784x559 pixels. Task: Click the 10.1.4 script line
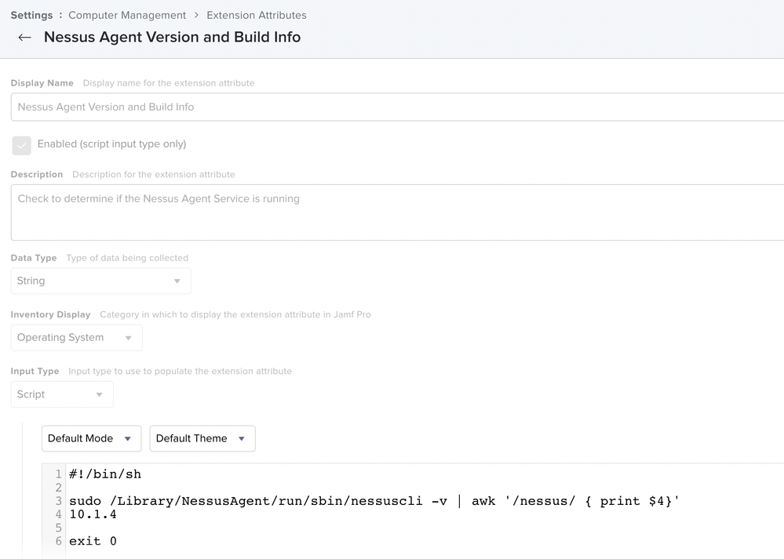tap(93, 514)
